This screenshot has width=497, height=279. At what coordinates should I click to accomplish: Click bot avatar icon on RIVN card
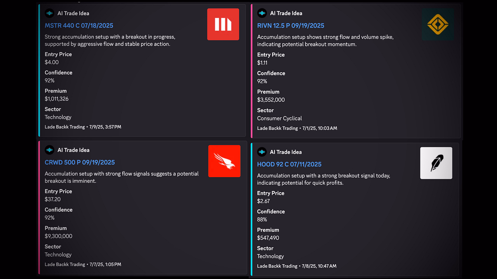point(262,13)
